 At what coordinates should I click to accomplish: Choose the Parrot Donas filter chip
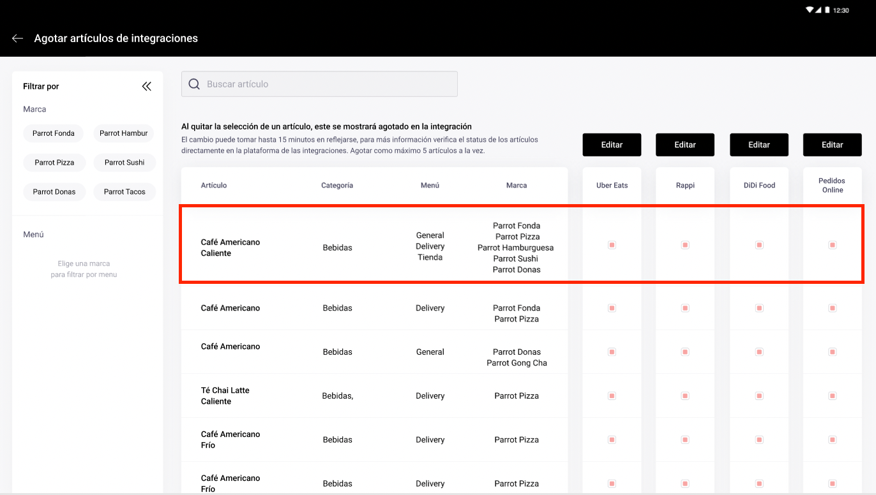pyautogui.click(x=54, y=192)
